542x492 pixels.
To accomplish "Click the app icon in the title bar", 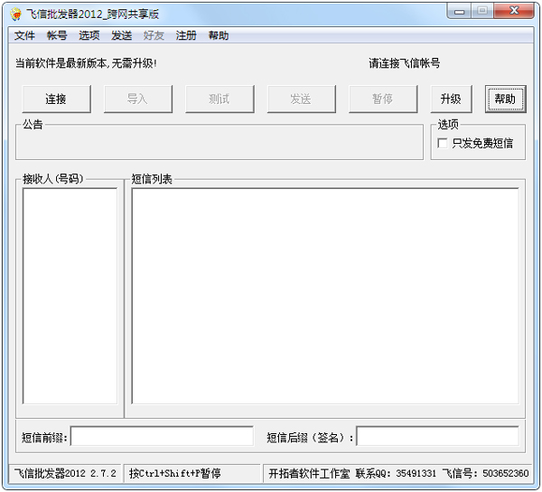I will [x=15, y=14].
